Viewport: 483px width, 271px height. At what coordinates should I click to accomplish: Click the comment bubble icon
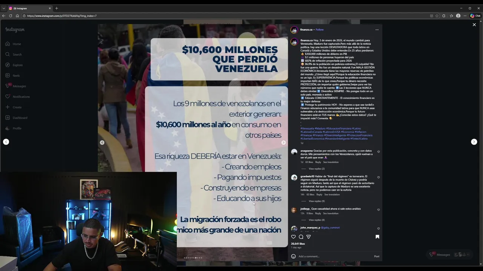point(301,237)
